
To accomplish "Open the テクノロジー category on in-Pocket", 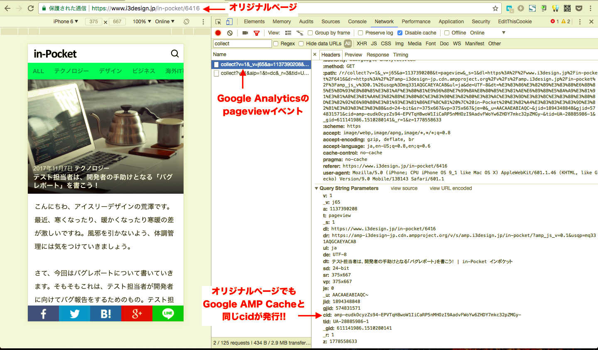I will coord(71,71).
